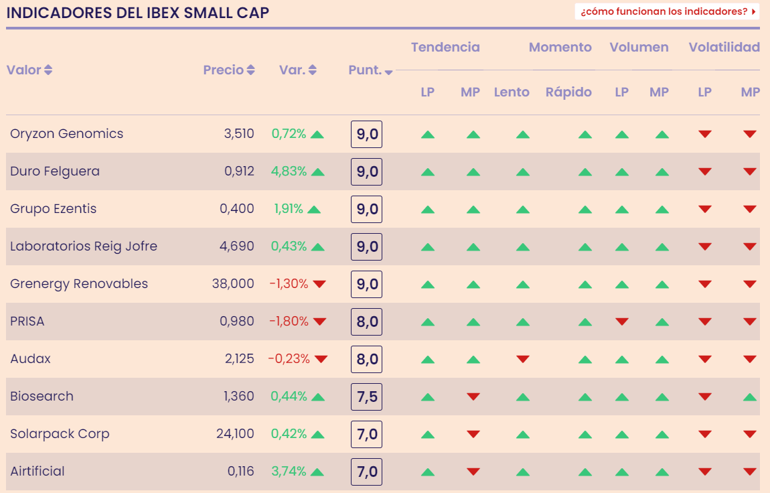Sort by Punt. column down arrow
Image resolution: width=770 pixels, height=493 pixels.
388,72
